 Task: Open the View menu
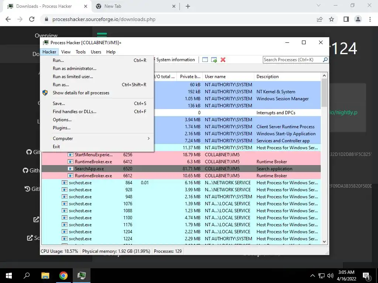(x=66, y=52)
